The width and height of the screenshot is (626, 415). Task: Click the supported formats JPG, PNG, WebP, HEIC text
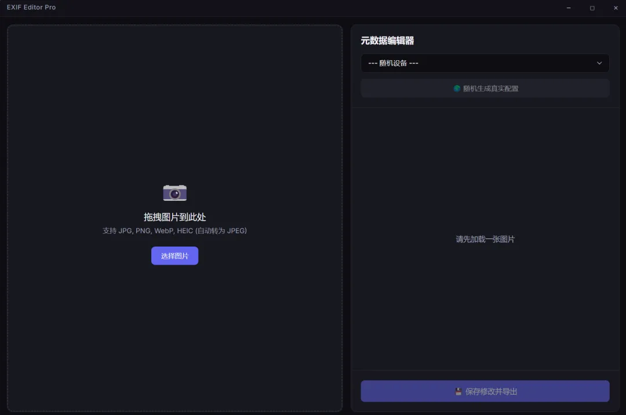point(174,230)
